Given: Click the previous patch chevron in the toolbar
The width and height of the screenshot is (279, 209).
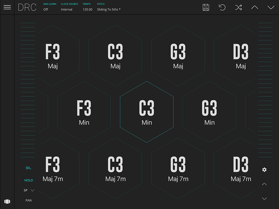Looking at the screenshot, I should [x=254, y=8].
